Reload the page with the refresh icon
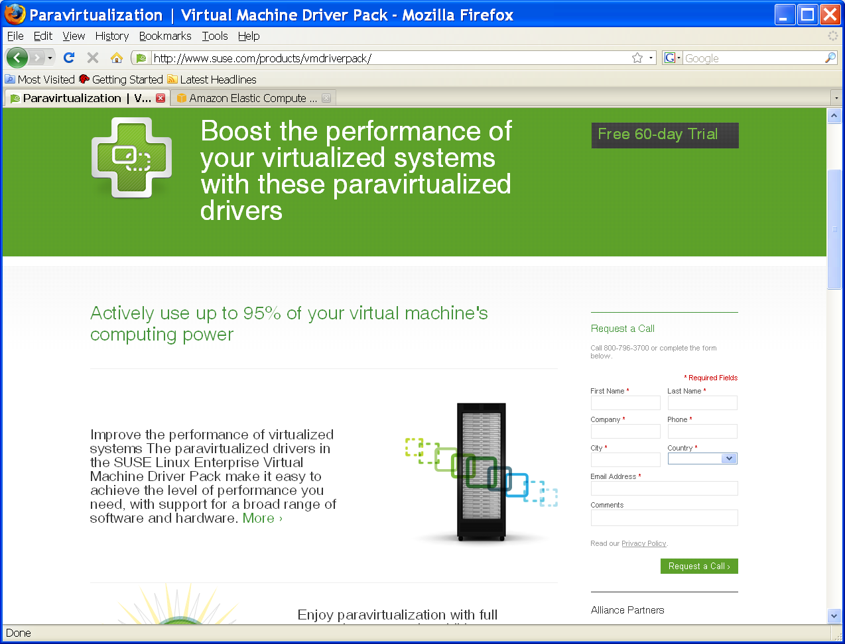The height and width of the screenshot is (644, 845). pyautogui.click(x=69, y=58)
